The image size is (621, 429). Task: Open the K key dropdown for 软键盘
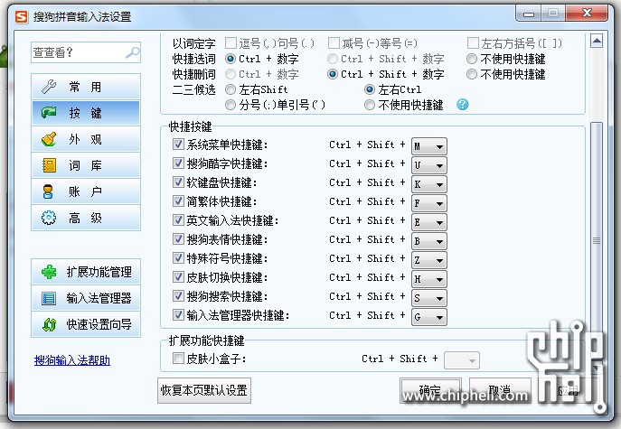[429, 184]
